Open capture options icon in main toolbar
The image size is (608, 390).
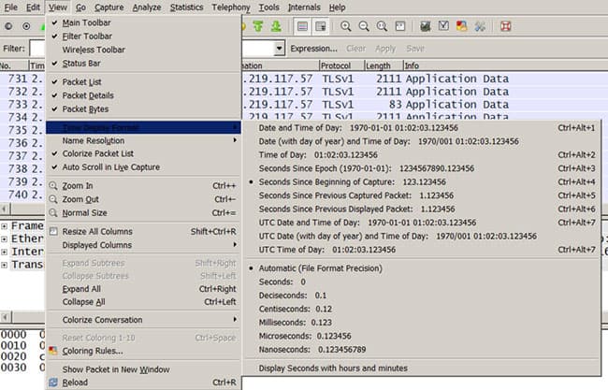coord(26,26)
